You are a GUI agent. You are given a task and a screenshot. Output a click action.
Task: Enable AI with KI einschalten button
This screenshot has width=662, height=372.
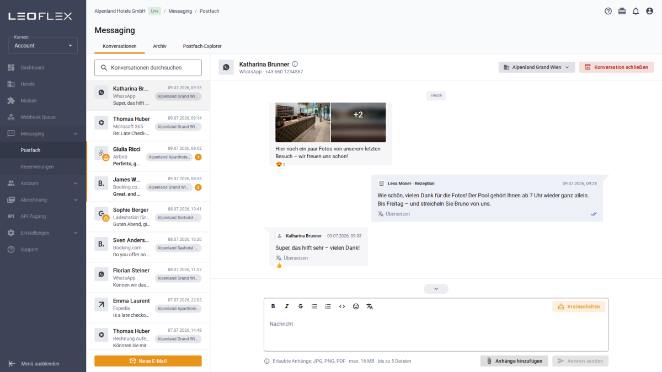(x=579, y=306)
